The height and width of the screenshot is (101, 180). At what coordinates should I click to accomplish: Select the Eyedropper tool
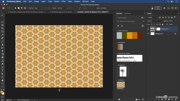tap(2, 35)
